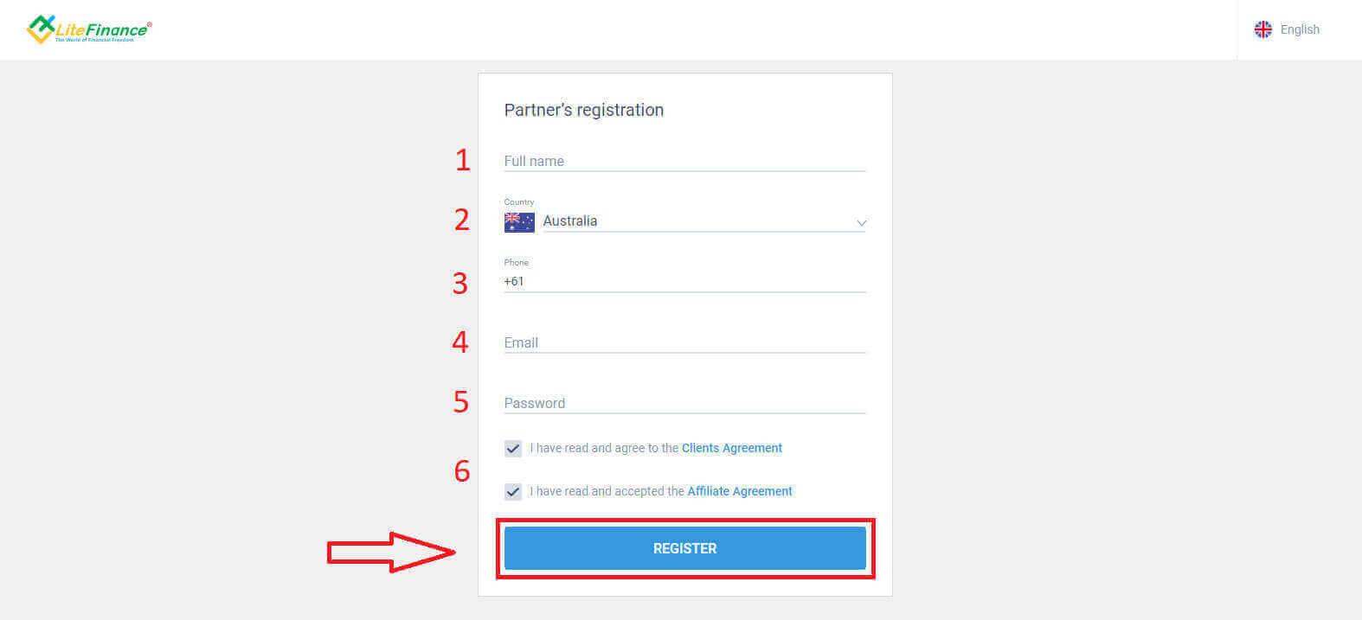Select the Password input field
The image size is (1362, 620).
[x=684, y=403]
